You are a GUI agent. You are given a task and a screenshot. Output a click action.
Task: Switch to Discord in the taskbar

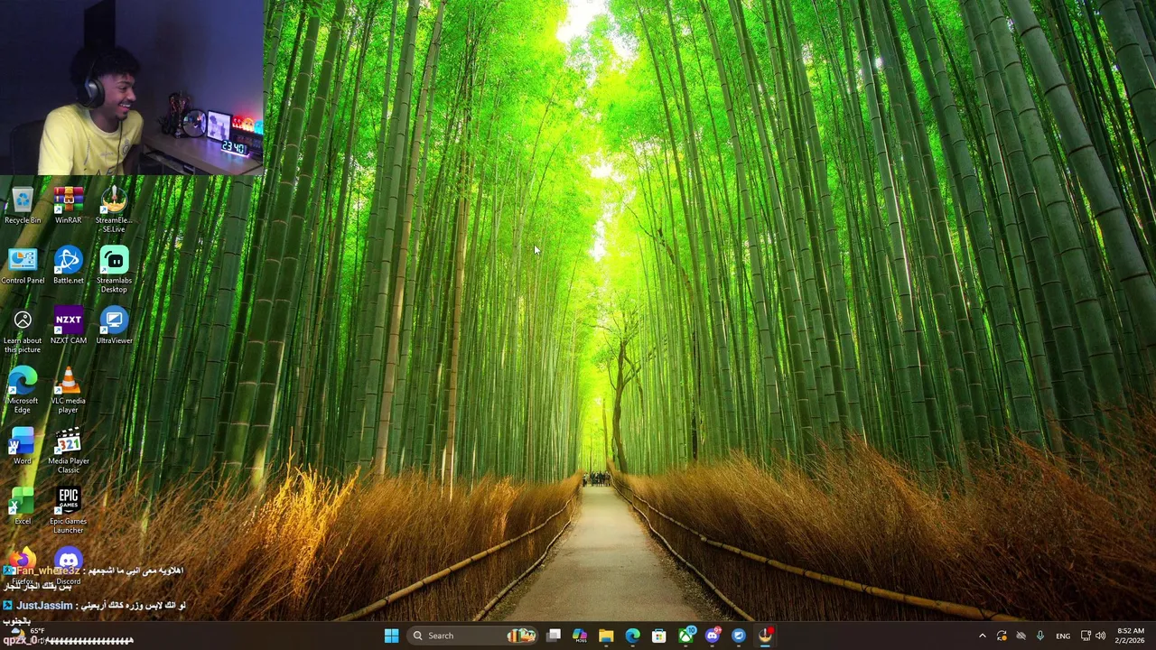click(x=713, y=636)
